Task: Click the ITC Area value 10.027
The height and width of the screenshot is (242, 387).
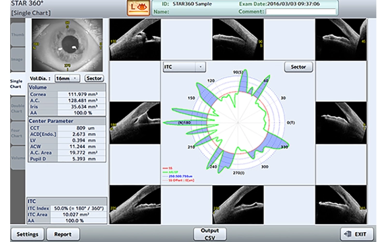Action: tap(76, 214)
